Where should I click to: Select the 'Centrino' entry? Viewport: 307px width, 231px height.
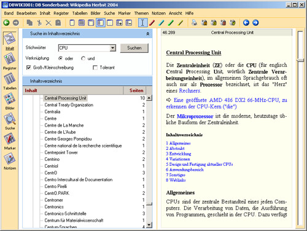pyautogui.click(x=52, y=159)
